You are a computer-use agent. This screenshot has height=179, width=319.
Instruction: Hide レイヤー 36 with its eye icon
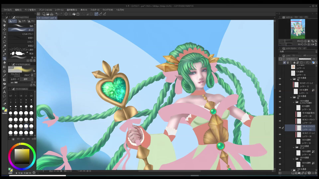[280, 135]
